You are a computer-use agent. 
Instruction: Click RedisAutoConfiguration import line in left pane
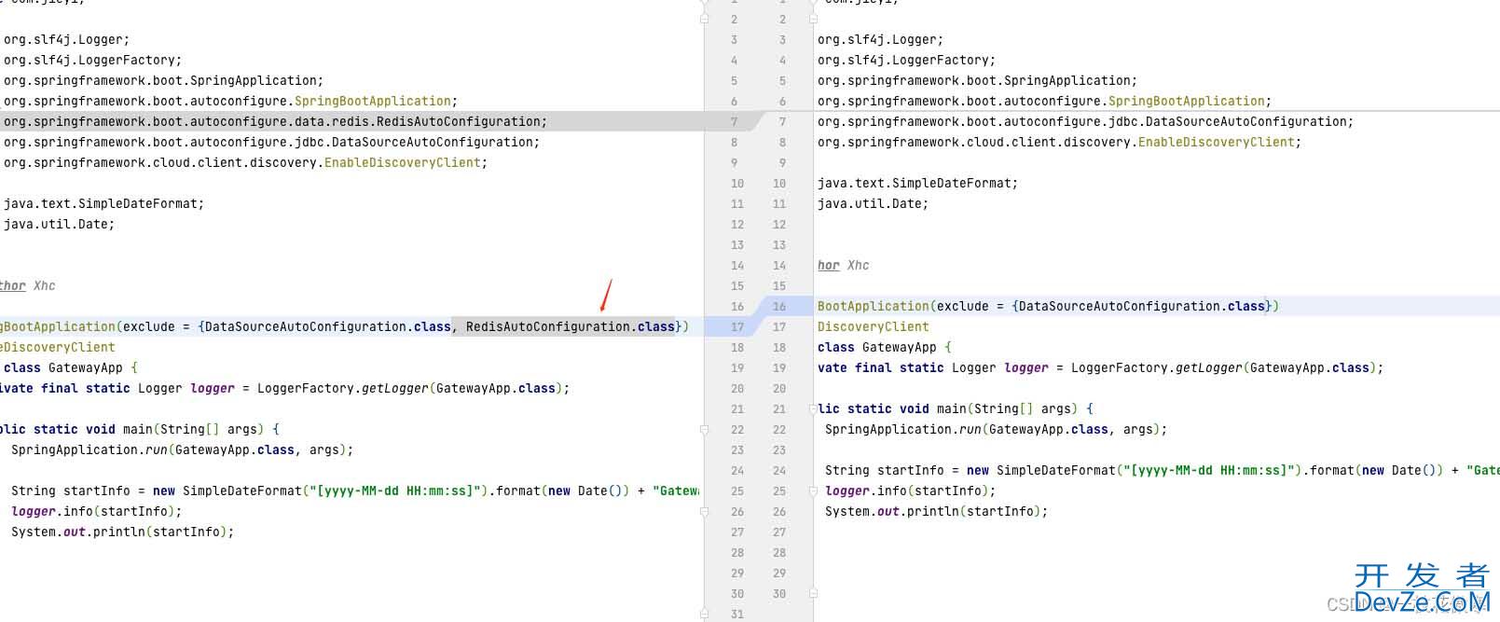[275, 121]
